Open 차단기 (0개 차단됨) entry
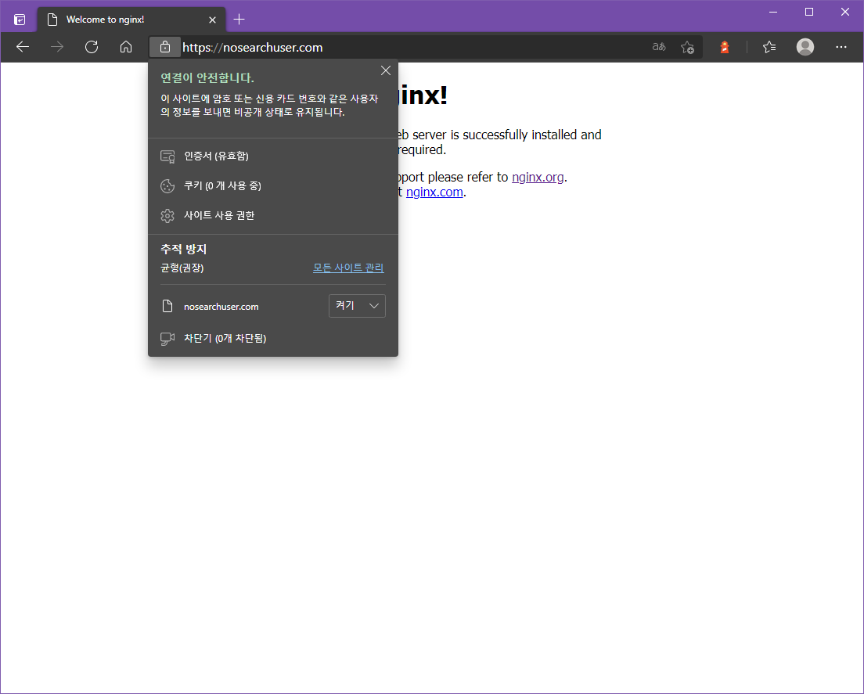Viewport: 864px width, 694px height. [273, 338]
